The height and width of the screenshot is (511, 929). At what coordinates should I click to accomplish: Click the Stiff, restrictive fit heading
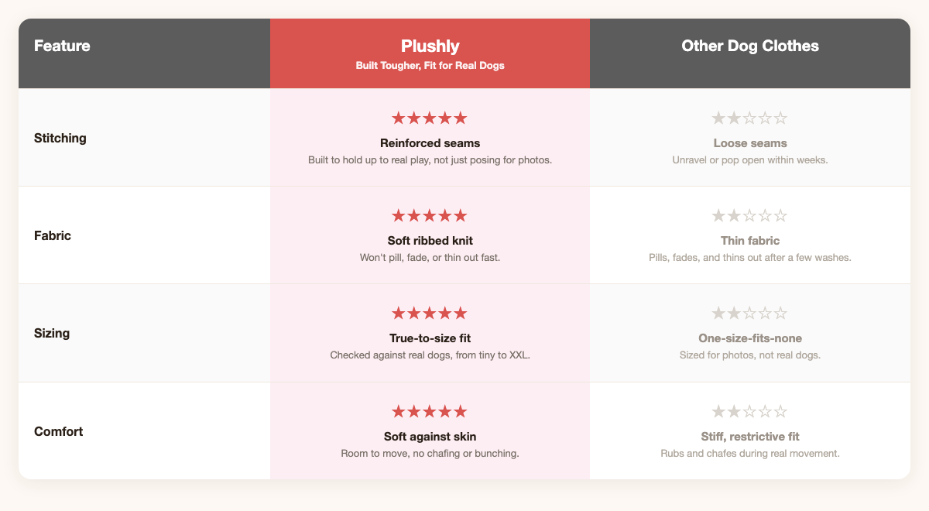749,437
